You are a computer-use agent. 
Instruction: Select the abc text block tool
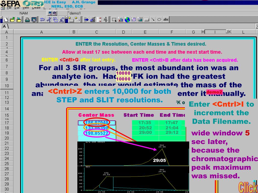point(166,20)
